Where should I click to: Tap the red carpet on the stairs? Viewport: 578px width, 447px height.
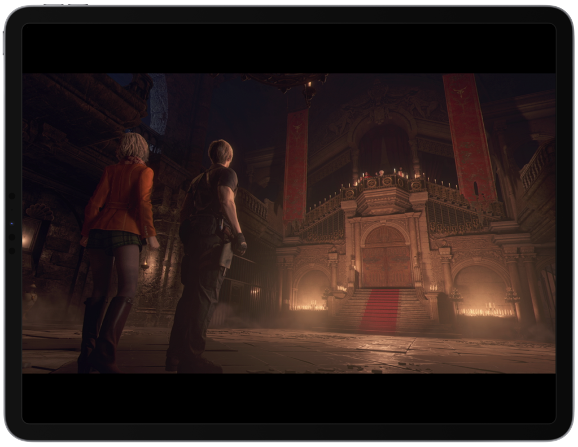pyautogui.click(x=380, y=310)
